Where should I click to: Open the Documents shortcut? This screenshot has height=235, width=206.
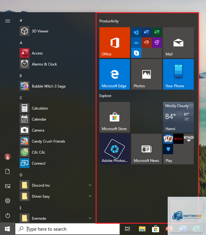(7, 171)
